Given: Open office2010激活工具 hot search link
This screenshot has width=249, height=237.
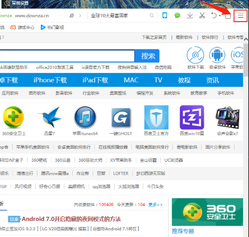Looking at the screenshot, I should [55, 67].
